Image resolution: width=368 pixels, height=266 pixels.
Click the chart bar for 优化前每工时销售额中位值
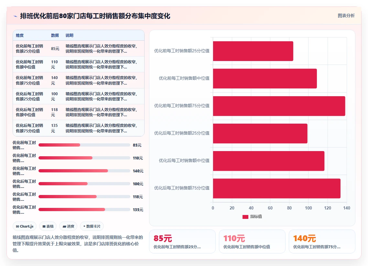coord(265,78)
